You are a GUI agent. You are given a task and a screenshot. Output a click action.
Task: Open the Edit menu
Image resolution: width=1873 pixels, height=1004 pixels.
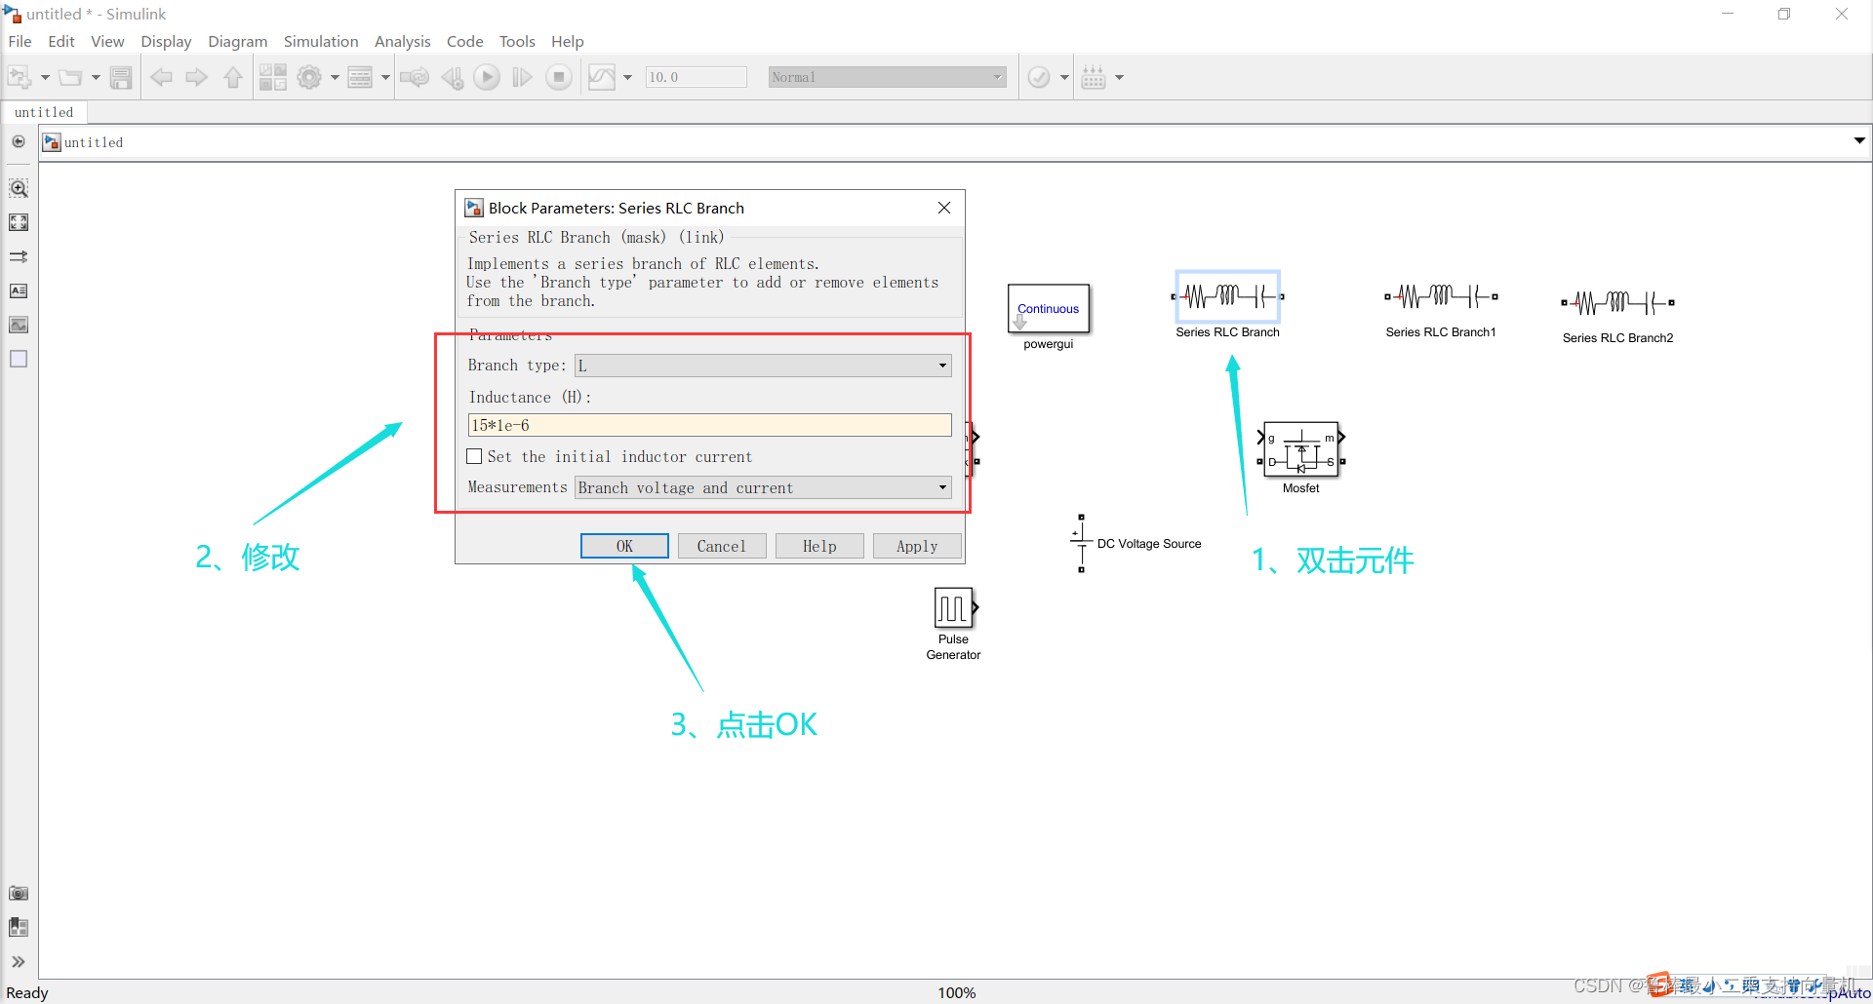click(61, 41)
